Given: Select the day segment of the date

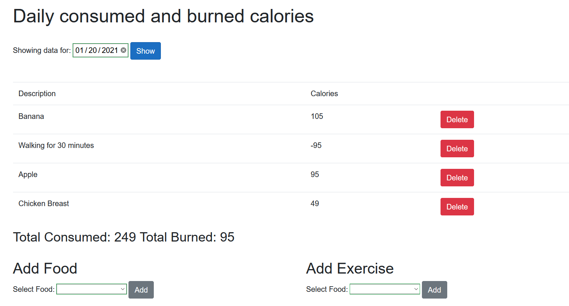Looking at the screenshot, I should (93, 50).
